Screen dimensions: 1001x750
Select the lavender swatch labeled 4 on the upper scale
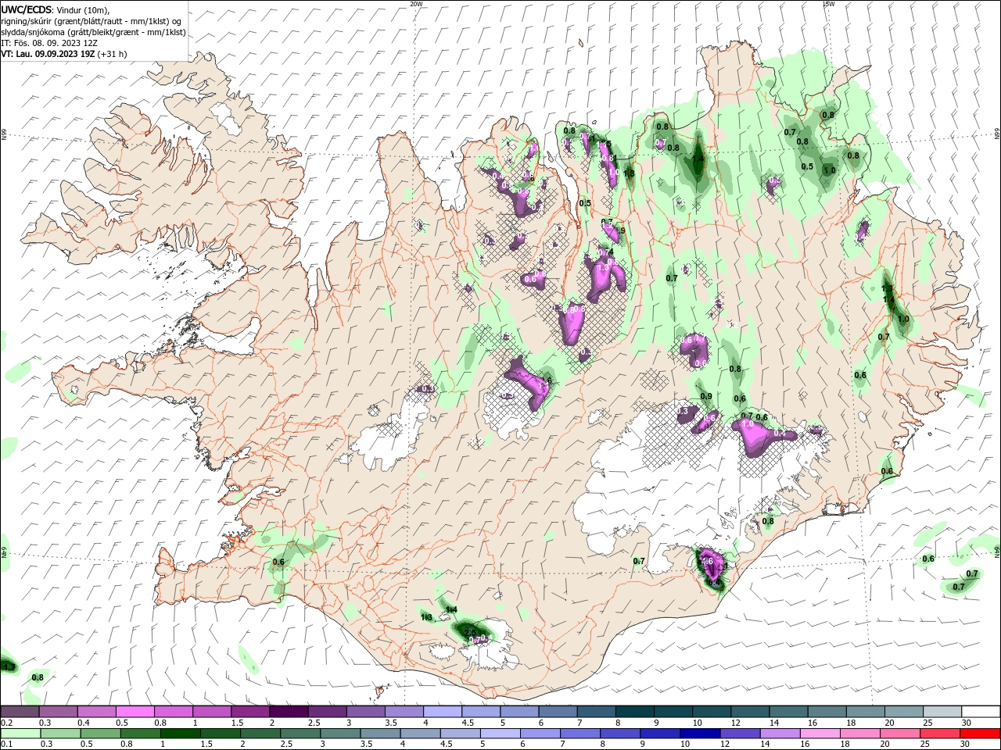443,712
